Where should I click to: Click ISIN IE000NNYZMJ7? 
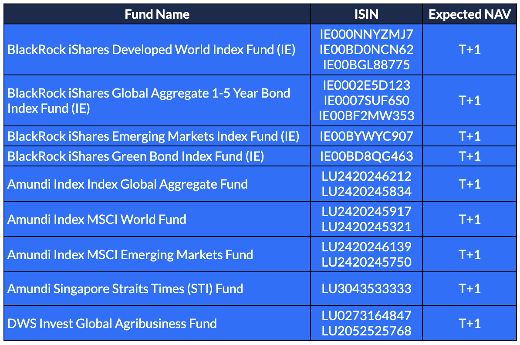(366, 34)
